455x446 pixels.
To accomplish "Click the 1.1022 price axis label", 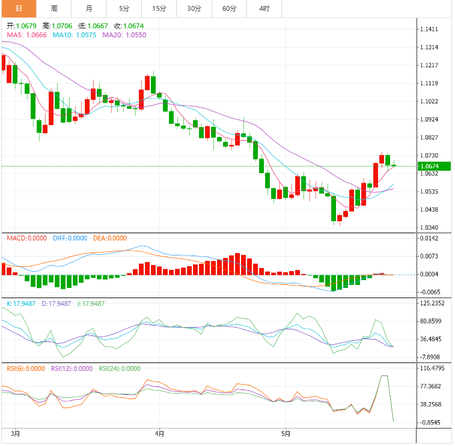I will 429,102.
